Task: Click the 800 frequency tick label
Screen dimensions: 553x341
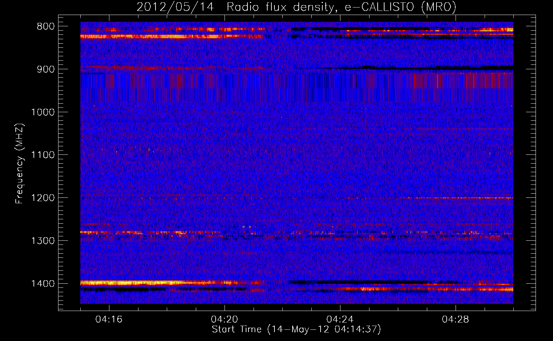Action: click(46, 27)
